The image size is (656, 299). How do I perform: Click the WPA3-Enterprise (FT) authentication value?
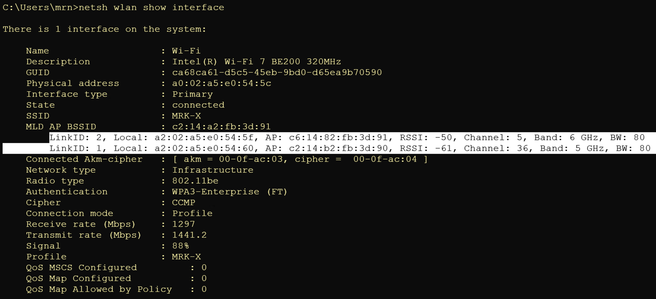point(230,192)
